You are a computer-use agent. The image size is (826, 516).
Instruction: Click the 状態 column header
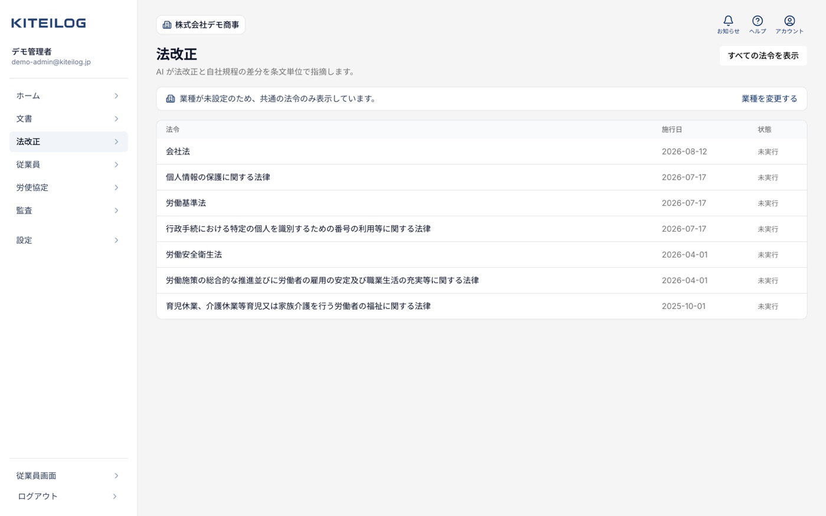pos(765,129)
